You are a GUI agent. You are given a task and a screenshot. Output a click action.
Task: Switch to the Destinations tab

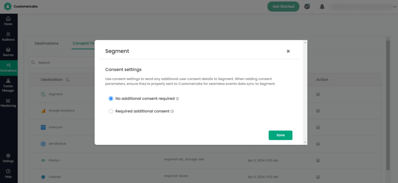click(x=47, y=44)
